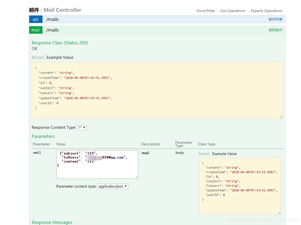Image resolution: width=301 pixels, height=225 pixels.
Task: Click the Mail Controller heading
Action: (x=55, y=10)
